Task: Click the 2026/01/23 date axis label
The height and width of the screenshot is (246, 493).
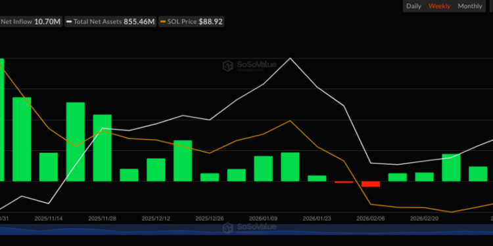Action: click(x=317, y=218)
